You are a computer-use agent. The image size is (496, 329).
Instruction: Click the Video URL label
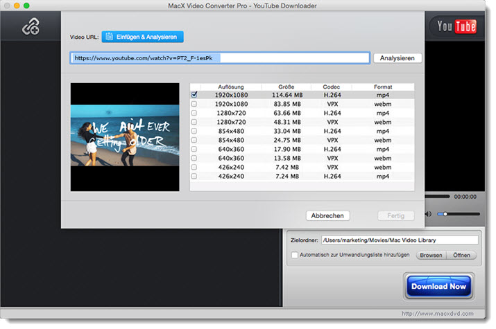point(84,37)
